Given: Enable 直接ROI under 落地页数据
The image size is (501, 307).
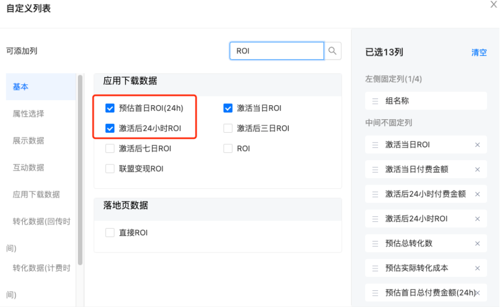Looking at the screenshot, I should click(x=110, y=232).
